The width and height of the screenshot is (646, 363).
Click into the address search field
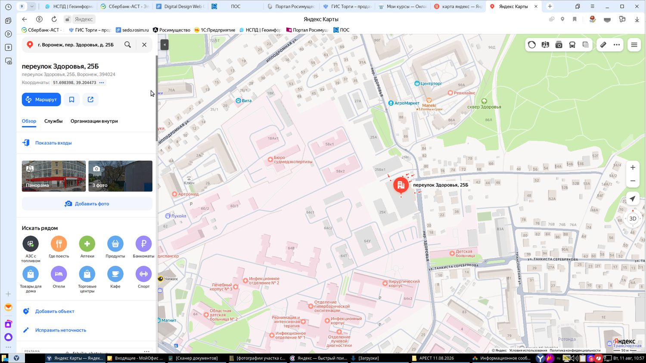(76, 45)
